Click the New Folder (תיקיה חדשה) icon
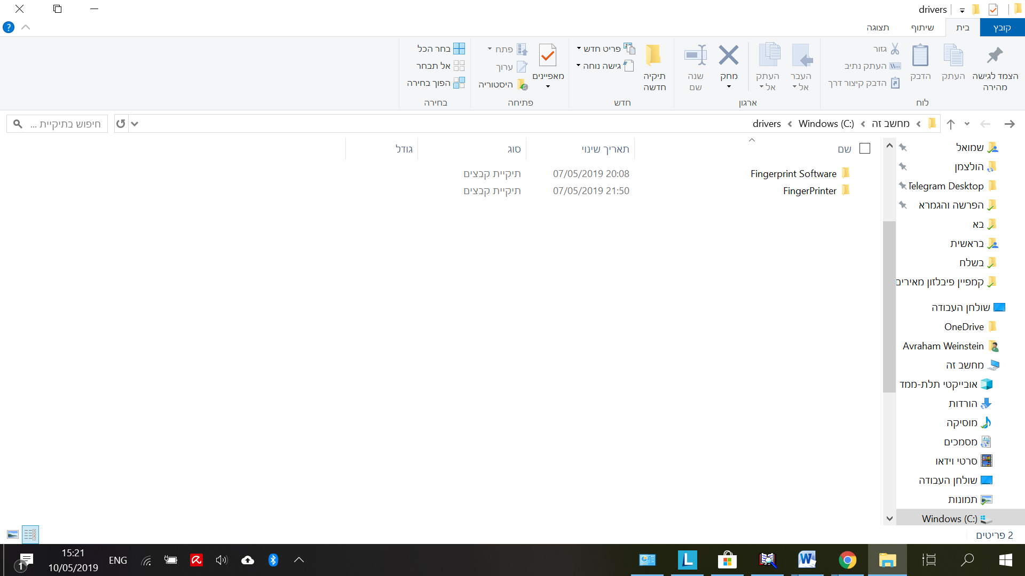This screenshot has width=1025, height=576. [x=654, y=55]
